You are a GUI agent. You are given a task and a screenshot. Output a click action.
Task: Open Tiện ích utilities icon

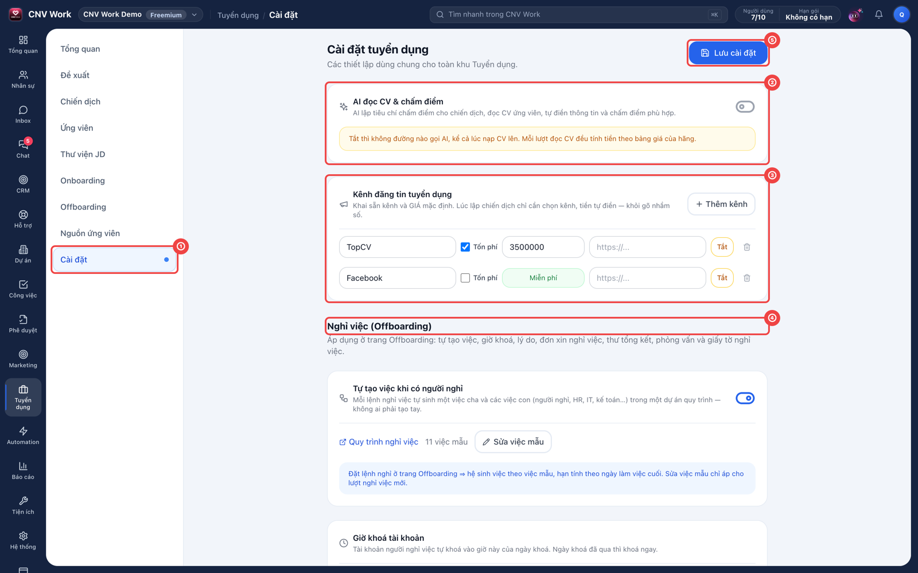23,506
